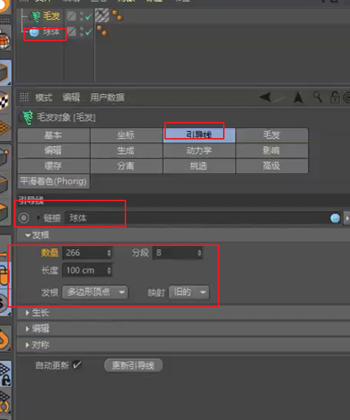Viewport: 350px width, 420px height.
Task: Go back with the left arrow icon
Action: click(266, 97)
